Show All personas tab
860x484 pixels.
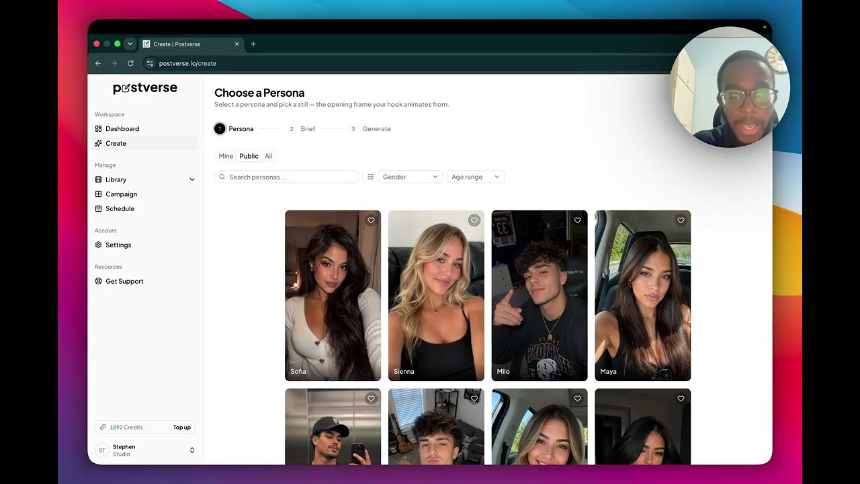click(x=268, y=156)
